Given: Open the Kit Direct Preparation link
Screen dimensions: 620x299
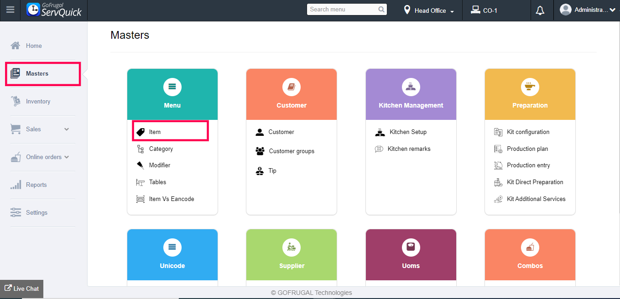Looking at the screenshot, I should tap(535, 182).
